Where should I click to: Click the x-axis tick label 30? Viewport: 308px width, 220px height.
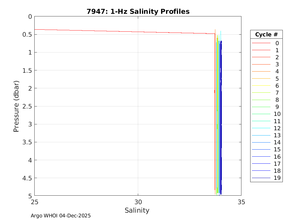click(138, 202)
